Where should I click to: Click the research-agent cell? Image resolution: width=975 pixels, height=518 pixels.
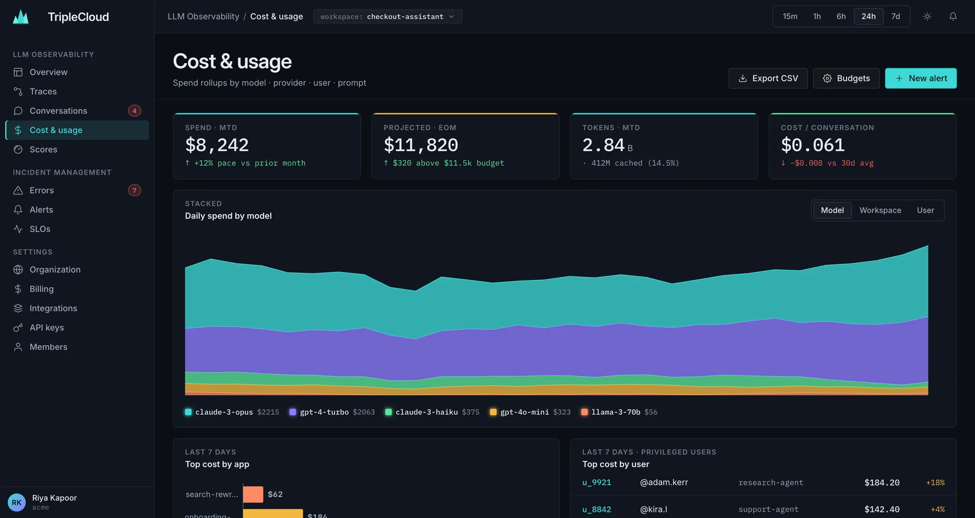[770, 482]
